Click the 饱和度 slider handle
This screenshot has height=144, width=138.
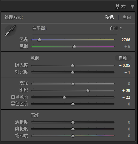point(73,136)
